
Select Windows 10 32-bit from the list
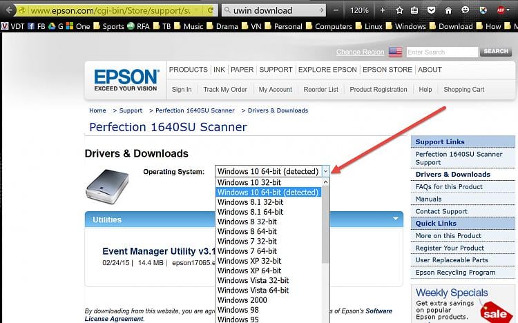(x=268, y=182)
